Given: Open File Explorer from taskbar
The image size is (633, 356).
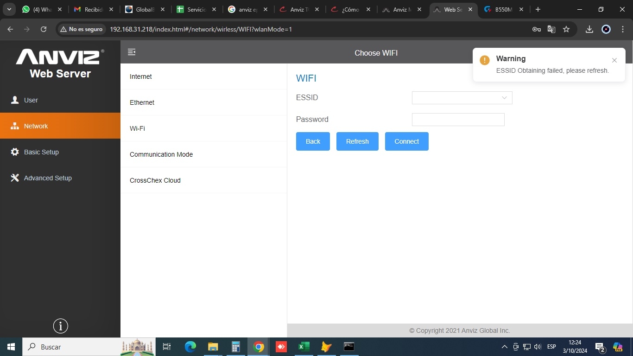Looking at the screenshot, I should tap(213, 347).
